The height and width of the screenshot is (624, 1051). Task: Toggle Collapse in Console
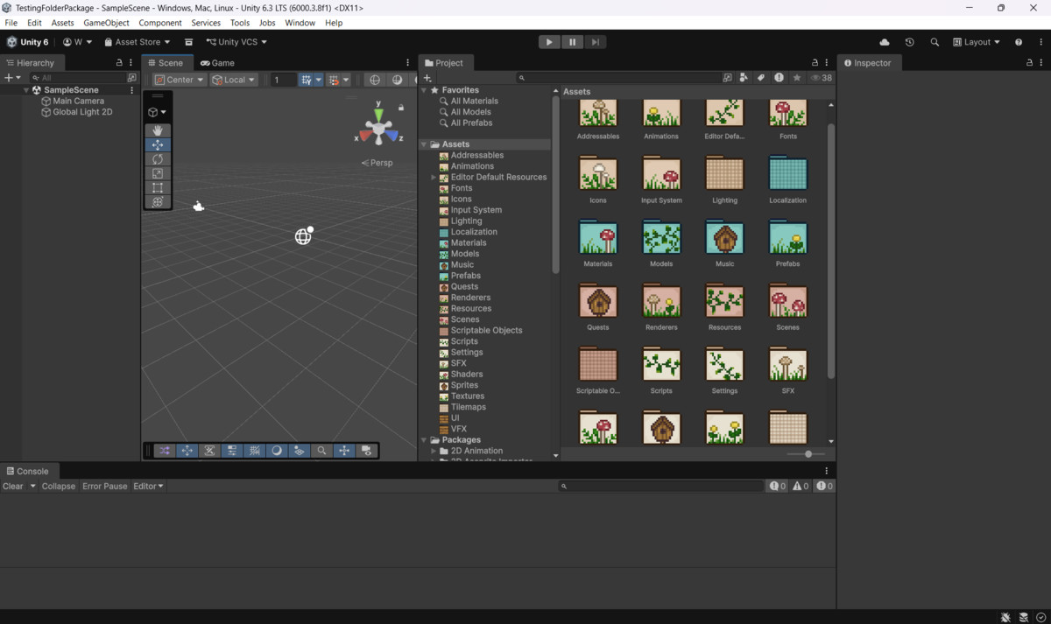(59, 486)
